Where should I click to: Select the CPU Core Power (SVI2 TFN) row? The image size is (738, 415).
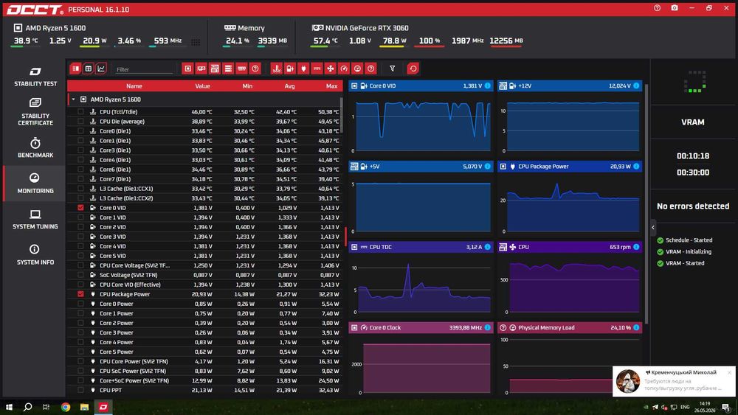click(x=204, y=361)
